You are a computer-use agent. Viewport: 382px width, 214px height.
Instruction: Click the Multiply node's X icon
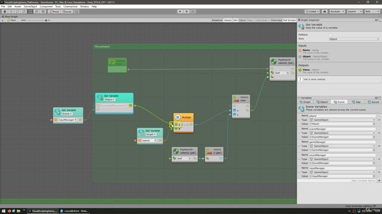178,118
